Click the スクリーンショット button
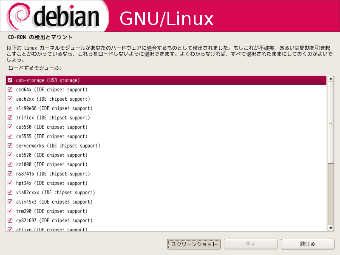 [x=194, y=244]
